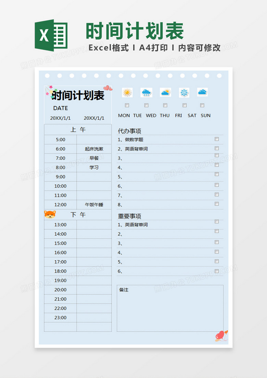The height and width of the screenshot is (378, 267).
Task: Click the 午饭午睡 cell at 12:00
Action: 94,205
